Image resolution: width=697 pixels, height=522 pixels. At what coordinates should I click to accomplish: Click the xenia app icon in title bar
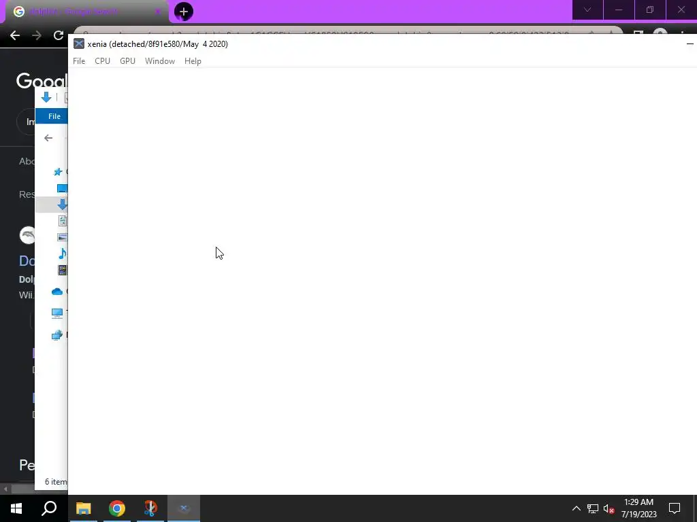79,43
